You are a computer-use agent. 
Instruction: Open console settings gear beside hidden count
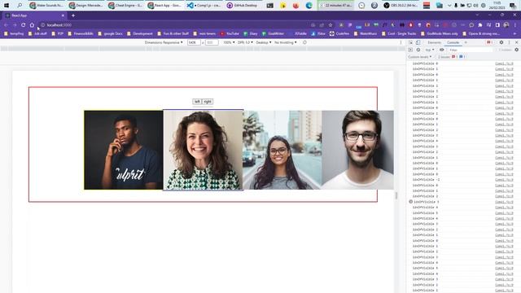(516, 50)
